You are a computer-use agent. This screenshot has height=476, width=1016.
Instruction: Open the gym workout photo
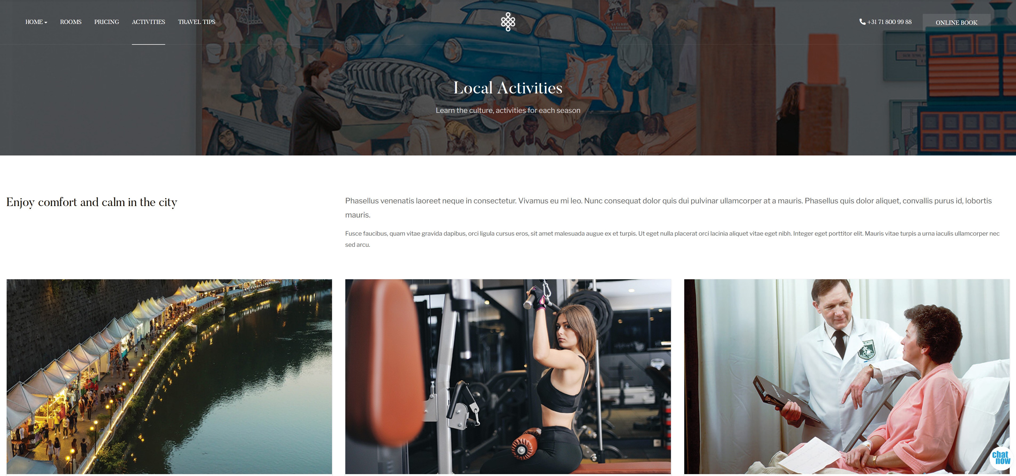click(x=508, y=376)
